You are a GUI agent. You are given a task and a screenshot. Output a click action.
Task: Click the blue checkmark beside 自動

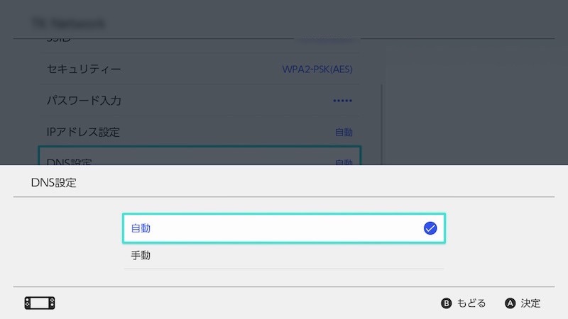tap(430, 228)
